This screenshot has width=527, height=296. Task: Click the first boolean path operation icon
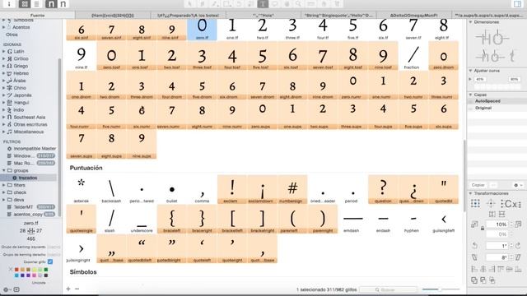474,280
